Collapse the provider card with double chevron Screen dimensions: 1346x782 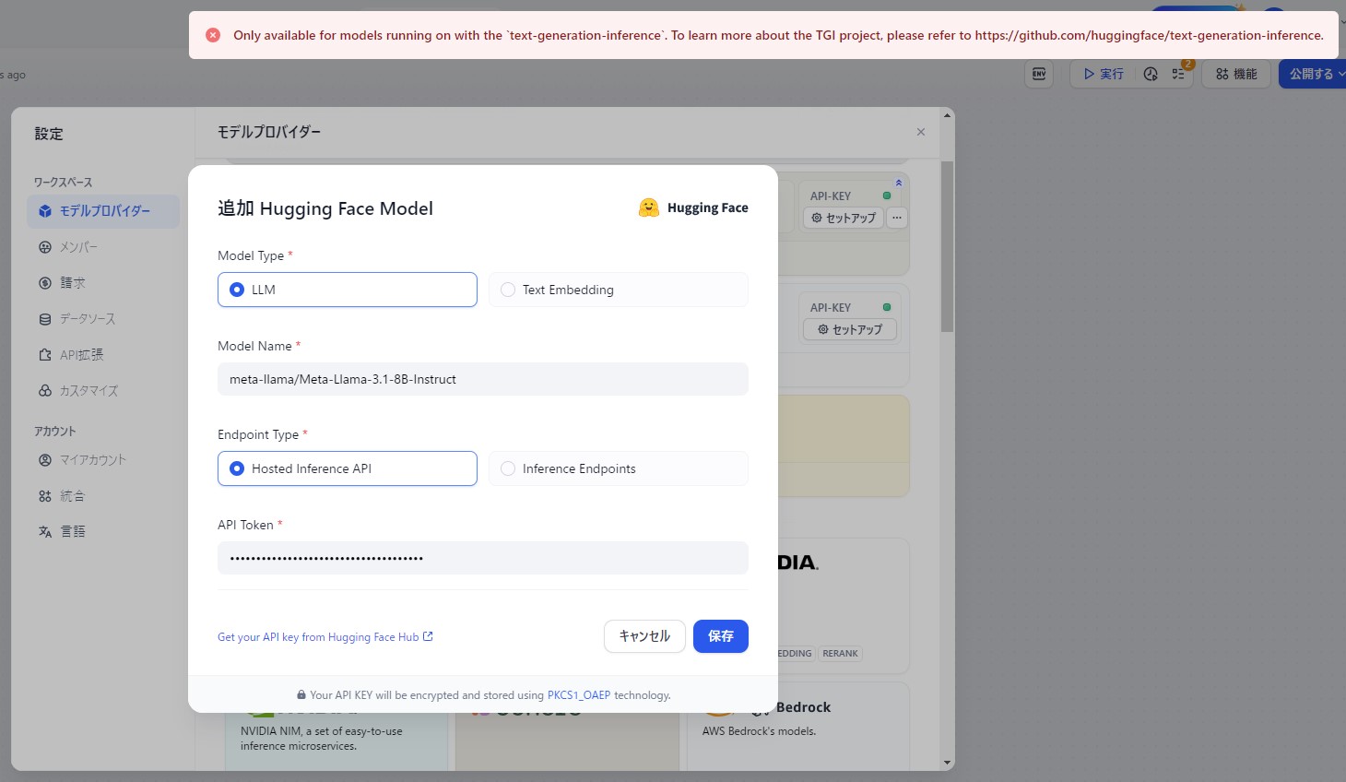coord(899,183)
